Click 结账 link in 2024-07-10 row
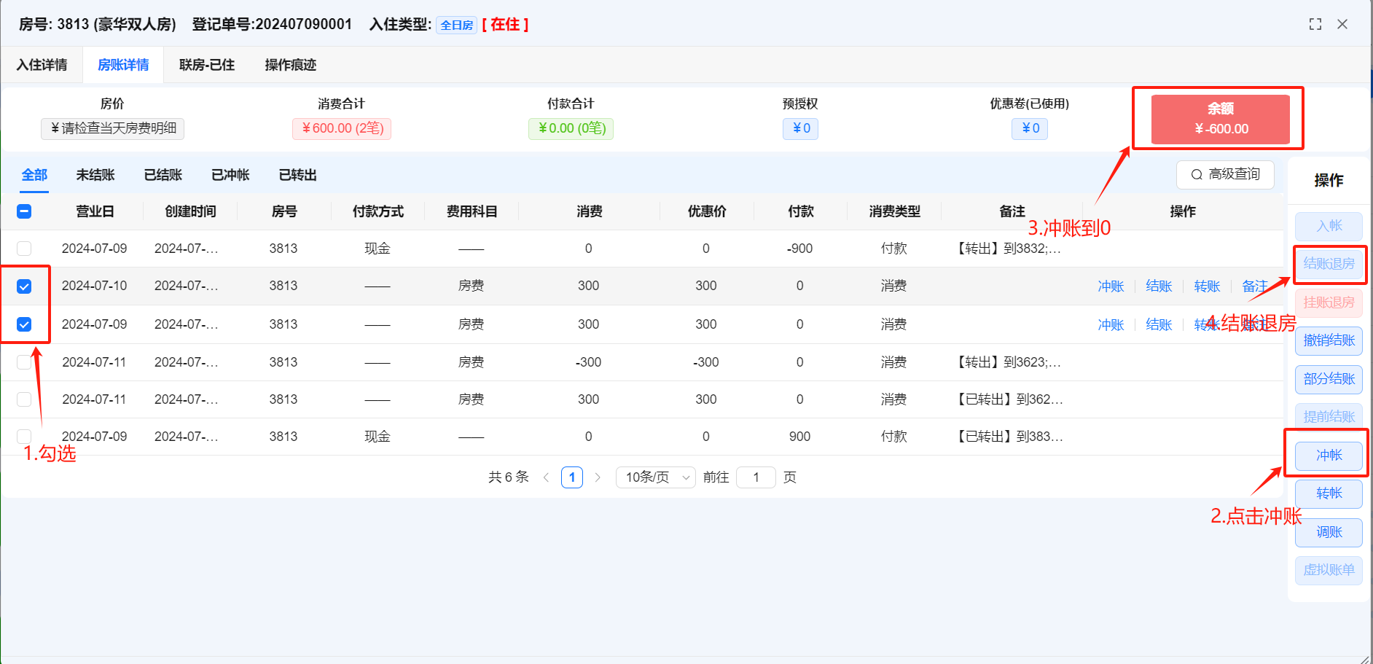 click(1159, 286)
